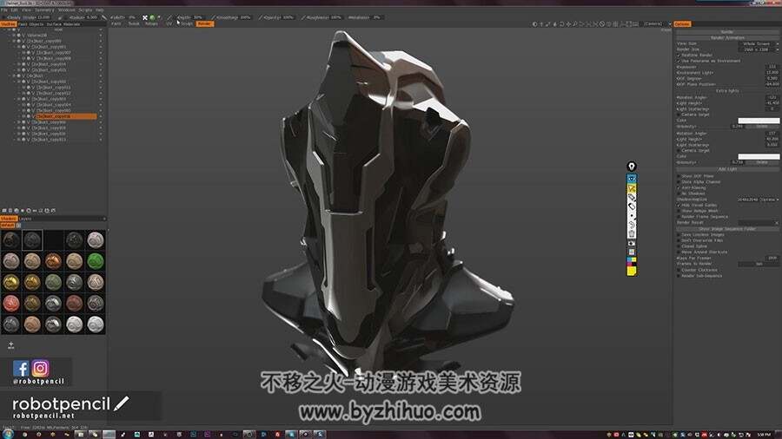Click the Frames to Render input field

point(758,264)
